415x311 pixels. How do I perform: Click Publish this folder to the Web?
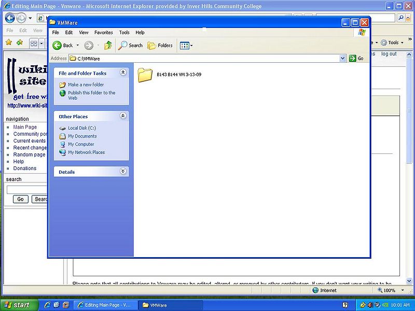pos(92,95)
